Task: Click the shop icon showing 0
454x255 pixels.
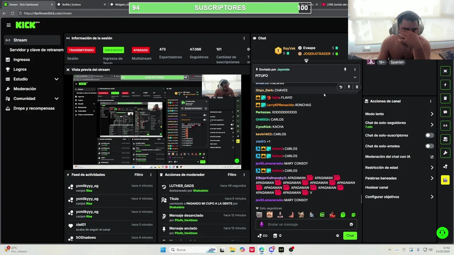Action: click(277, 236)
